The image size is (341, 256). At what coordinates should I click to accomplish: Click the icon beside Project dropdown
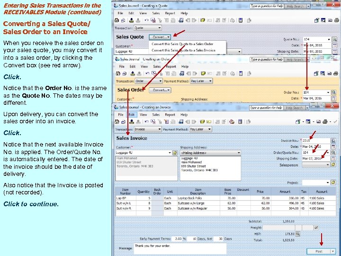(333, 183)
